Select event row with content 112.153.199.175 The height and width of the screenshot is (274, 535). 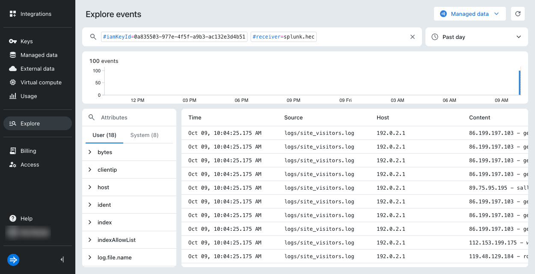pos(355,242)
